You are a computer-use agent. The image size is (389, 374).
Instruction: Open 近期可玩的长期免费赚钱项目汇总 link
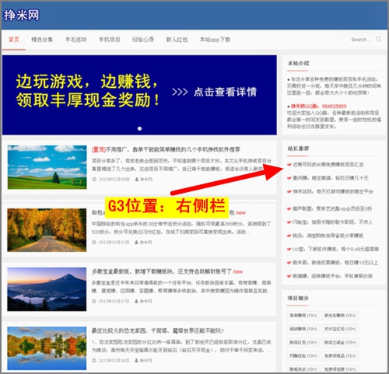(x=328, y=165)
